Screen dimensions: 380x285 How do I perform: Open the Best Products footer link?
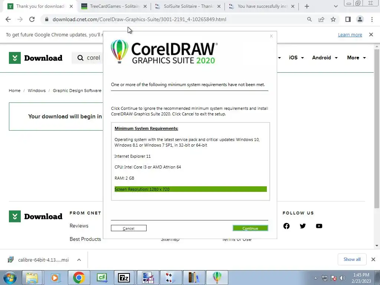85,239
